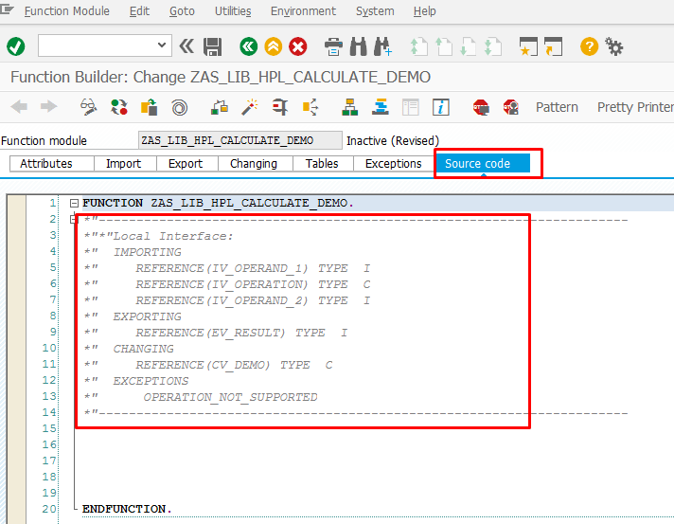Open the SAP window menu icon

point(7,9)
